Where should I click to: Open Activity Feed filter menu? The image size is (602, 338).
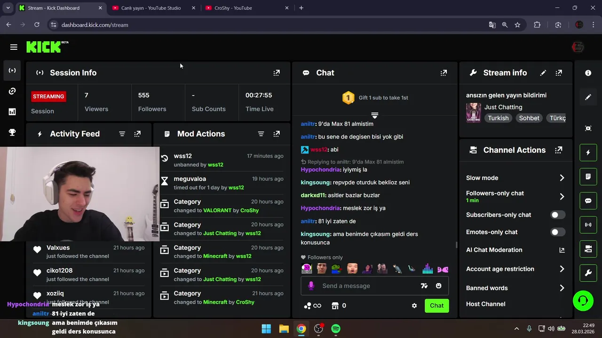[122, 134]
